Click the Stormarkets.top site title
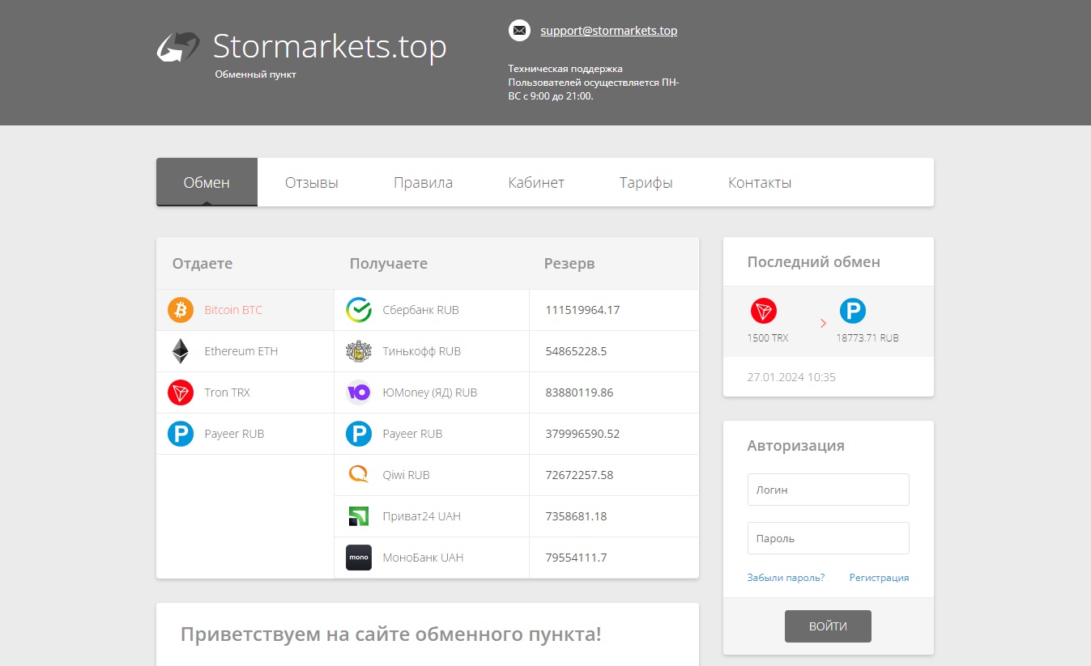1091x666 pixels. [x=330, y=46]
